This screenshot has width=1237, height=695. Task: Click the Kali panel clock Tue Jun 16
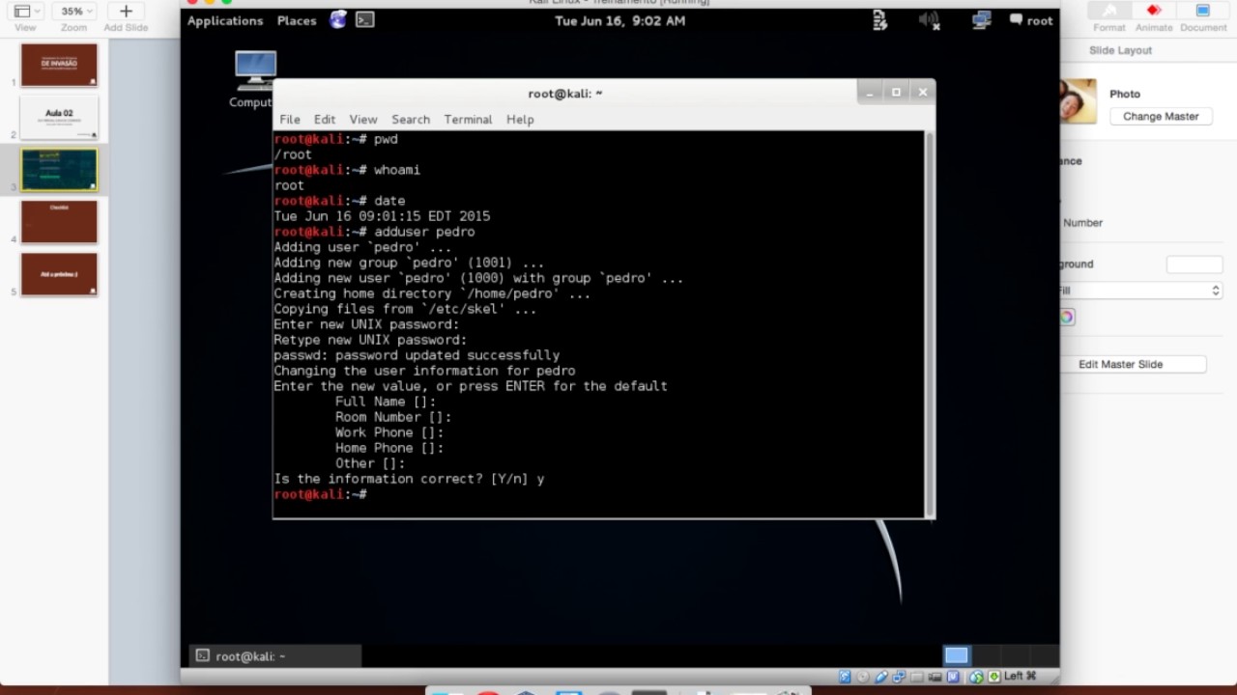pyautogui.click(x=619, y=20)
